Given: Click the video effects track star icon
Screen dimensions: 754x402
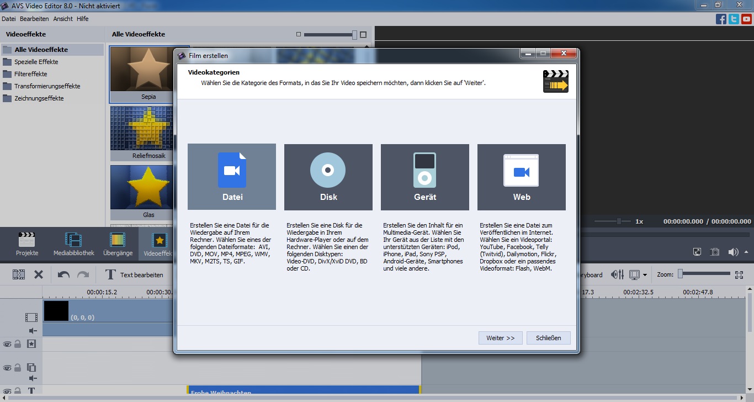Looking at the screenshot, I should [31, 344].
